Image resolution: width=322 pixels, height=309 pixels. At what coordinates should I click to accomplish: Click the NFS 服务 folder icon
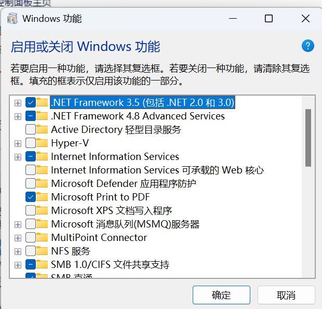tap(43, 251)
